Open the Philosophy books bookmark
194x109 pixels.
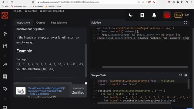click(19, 6)
